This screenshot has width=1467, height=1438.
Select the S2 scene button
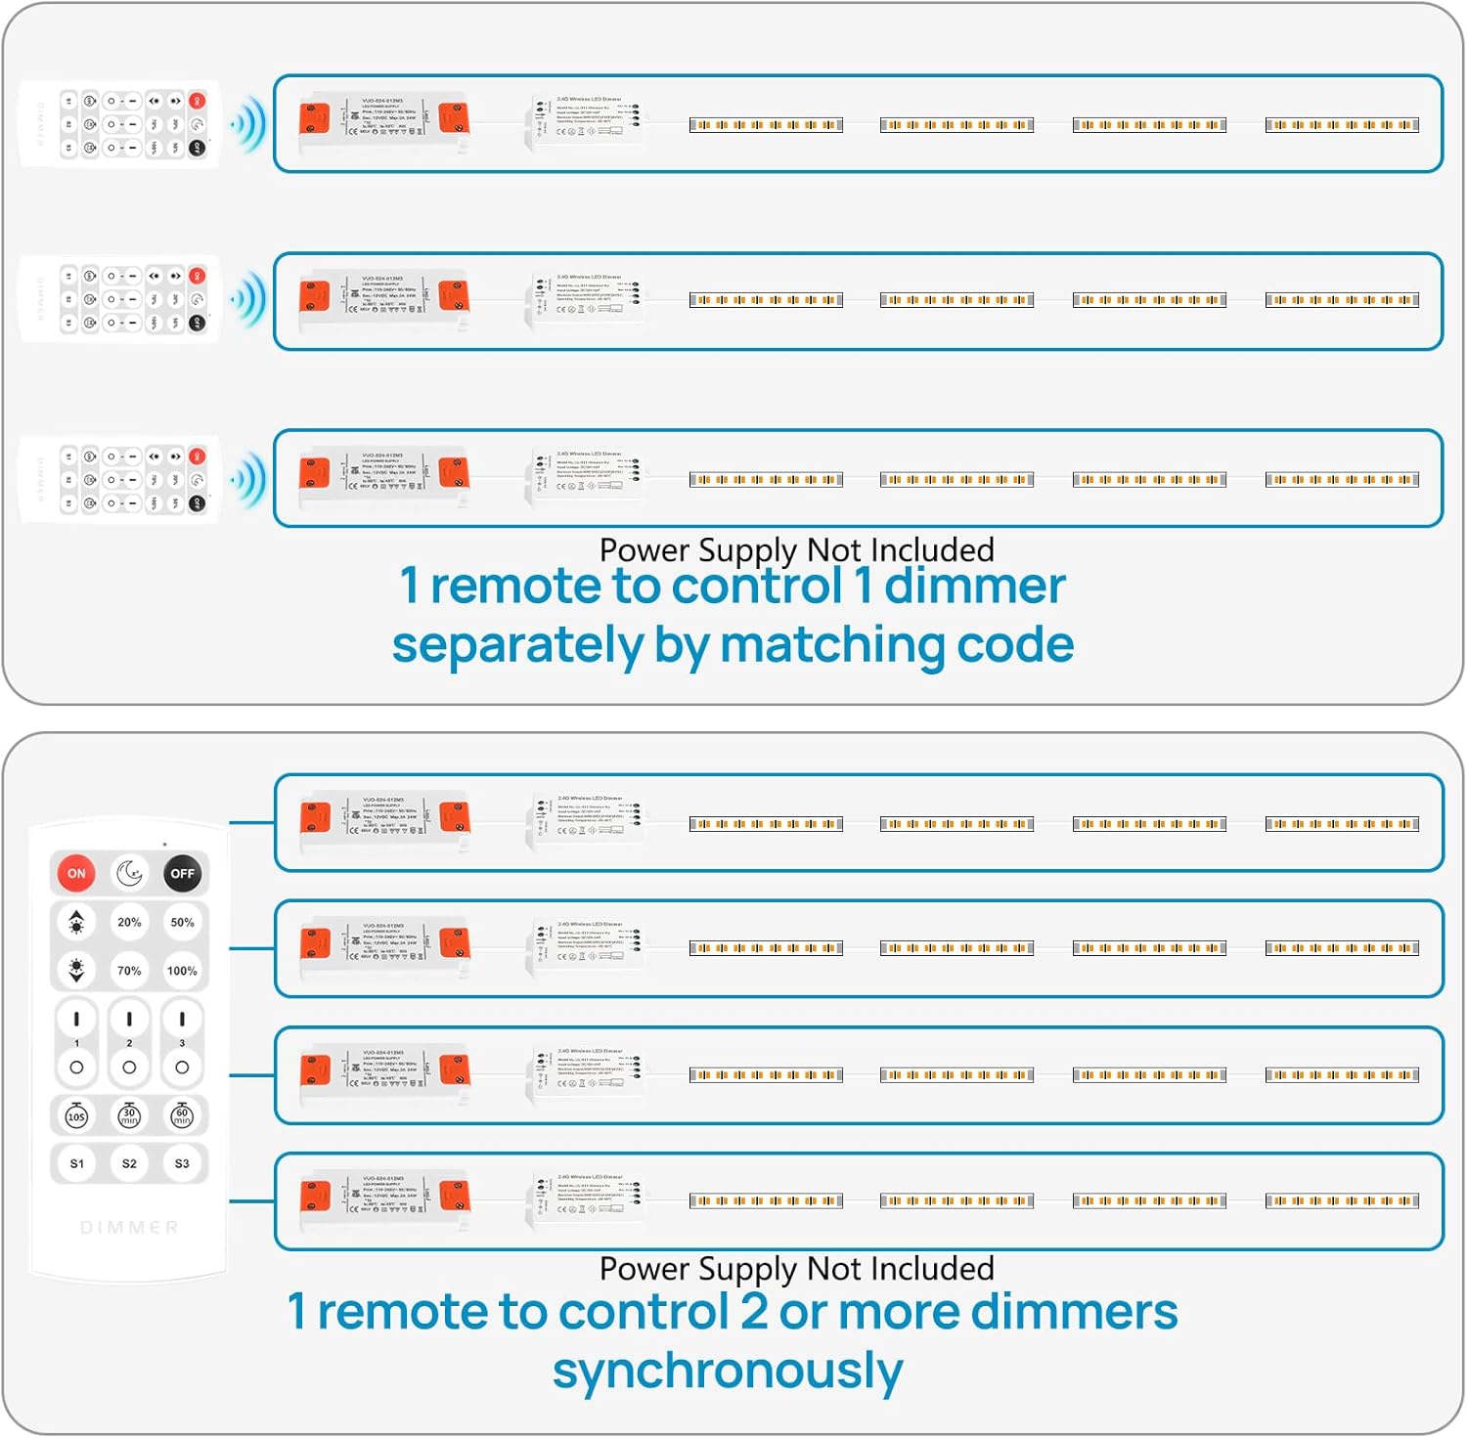click(129, 1163)
